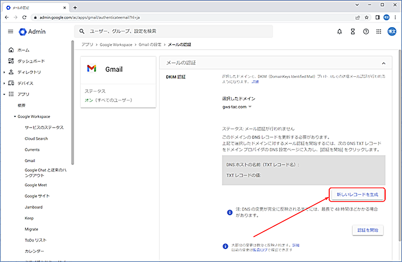The width and height of the screenshot is (402, 262).
Task: Open 詳細 link near bottom note
Action: coord(296,245)
